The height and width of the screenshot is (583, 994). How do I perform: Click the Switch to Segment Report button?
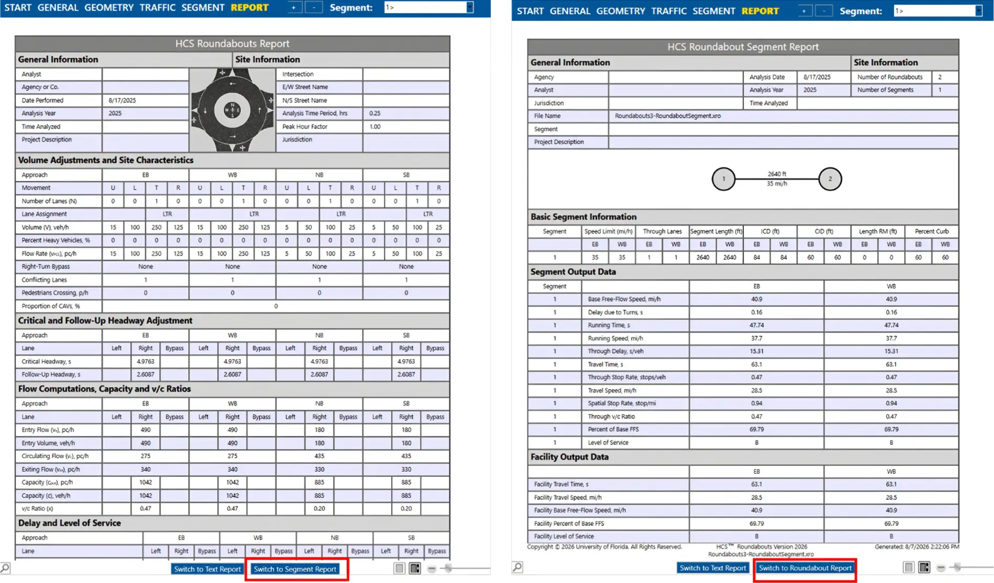point(295,569)
